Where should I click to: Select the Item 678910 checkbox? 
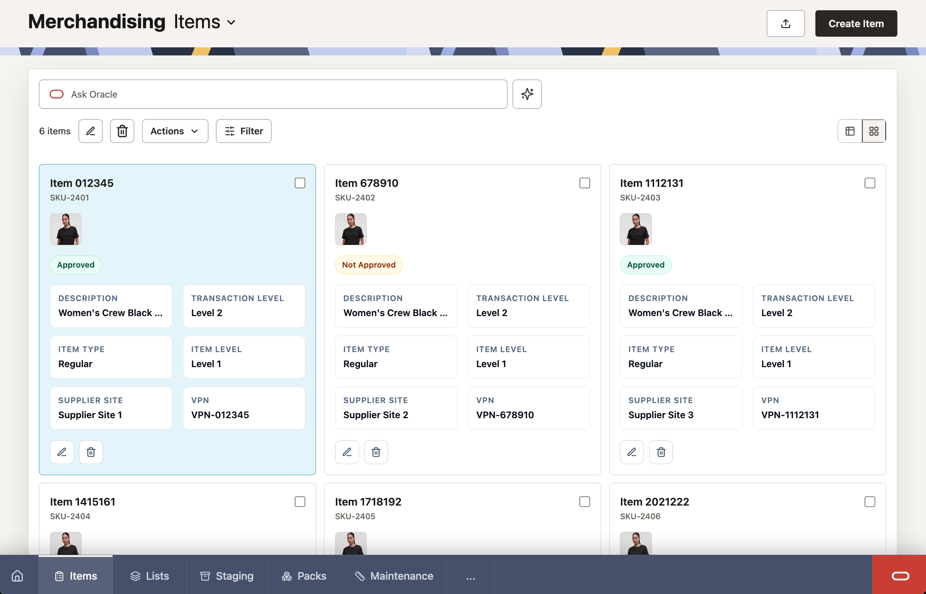point(584,183)
